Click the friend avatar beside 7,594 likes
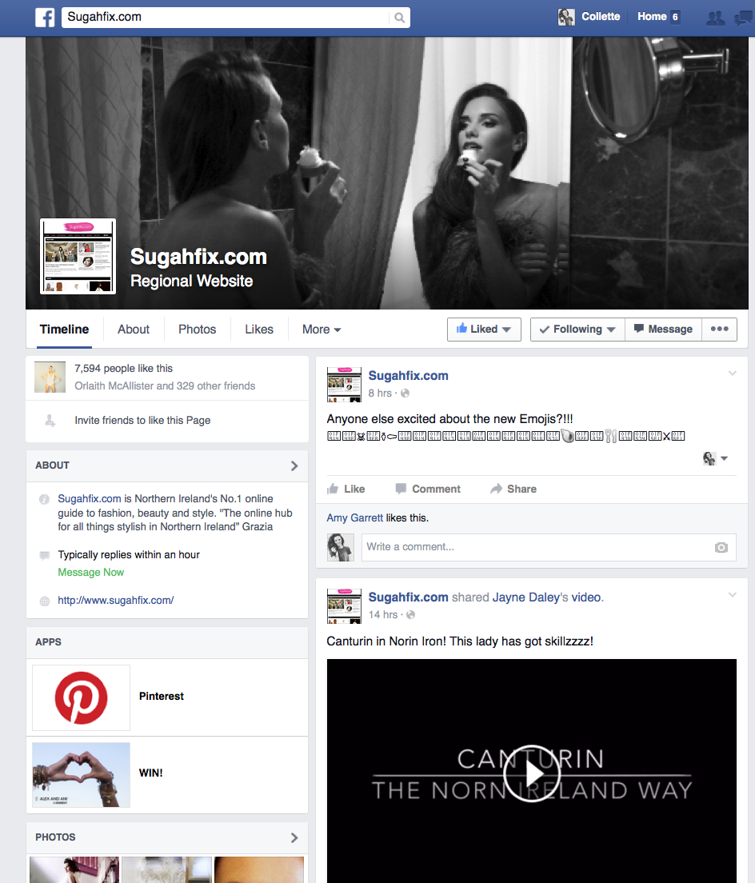Screen dimensions: 755x883 [50, 378]
